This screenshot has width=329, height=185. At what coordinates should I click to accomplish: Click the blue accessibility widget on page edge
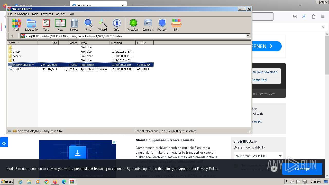4,142
